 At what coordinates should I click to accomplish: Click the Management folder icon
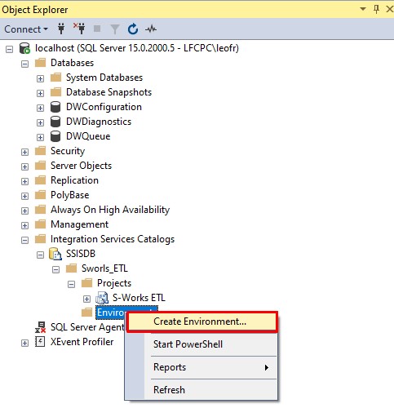pyautogui.click(x=40, y=224)
